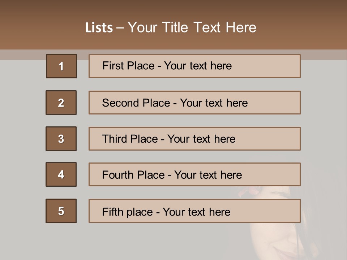This screenshot has width=347, height=260.
Task: Click the number 5 box
Action: [61, 211]
